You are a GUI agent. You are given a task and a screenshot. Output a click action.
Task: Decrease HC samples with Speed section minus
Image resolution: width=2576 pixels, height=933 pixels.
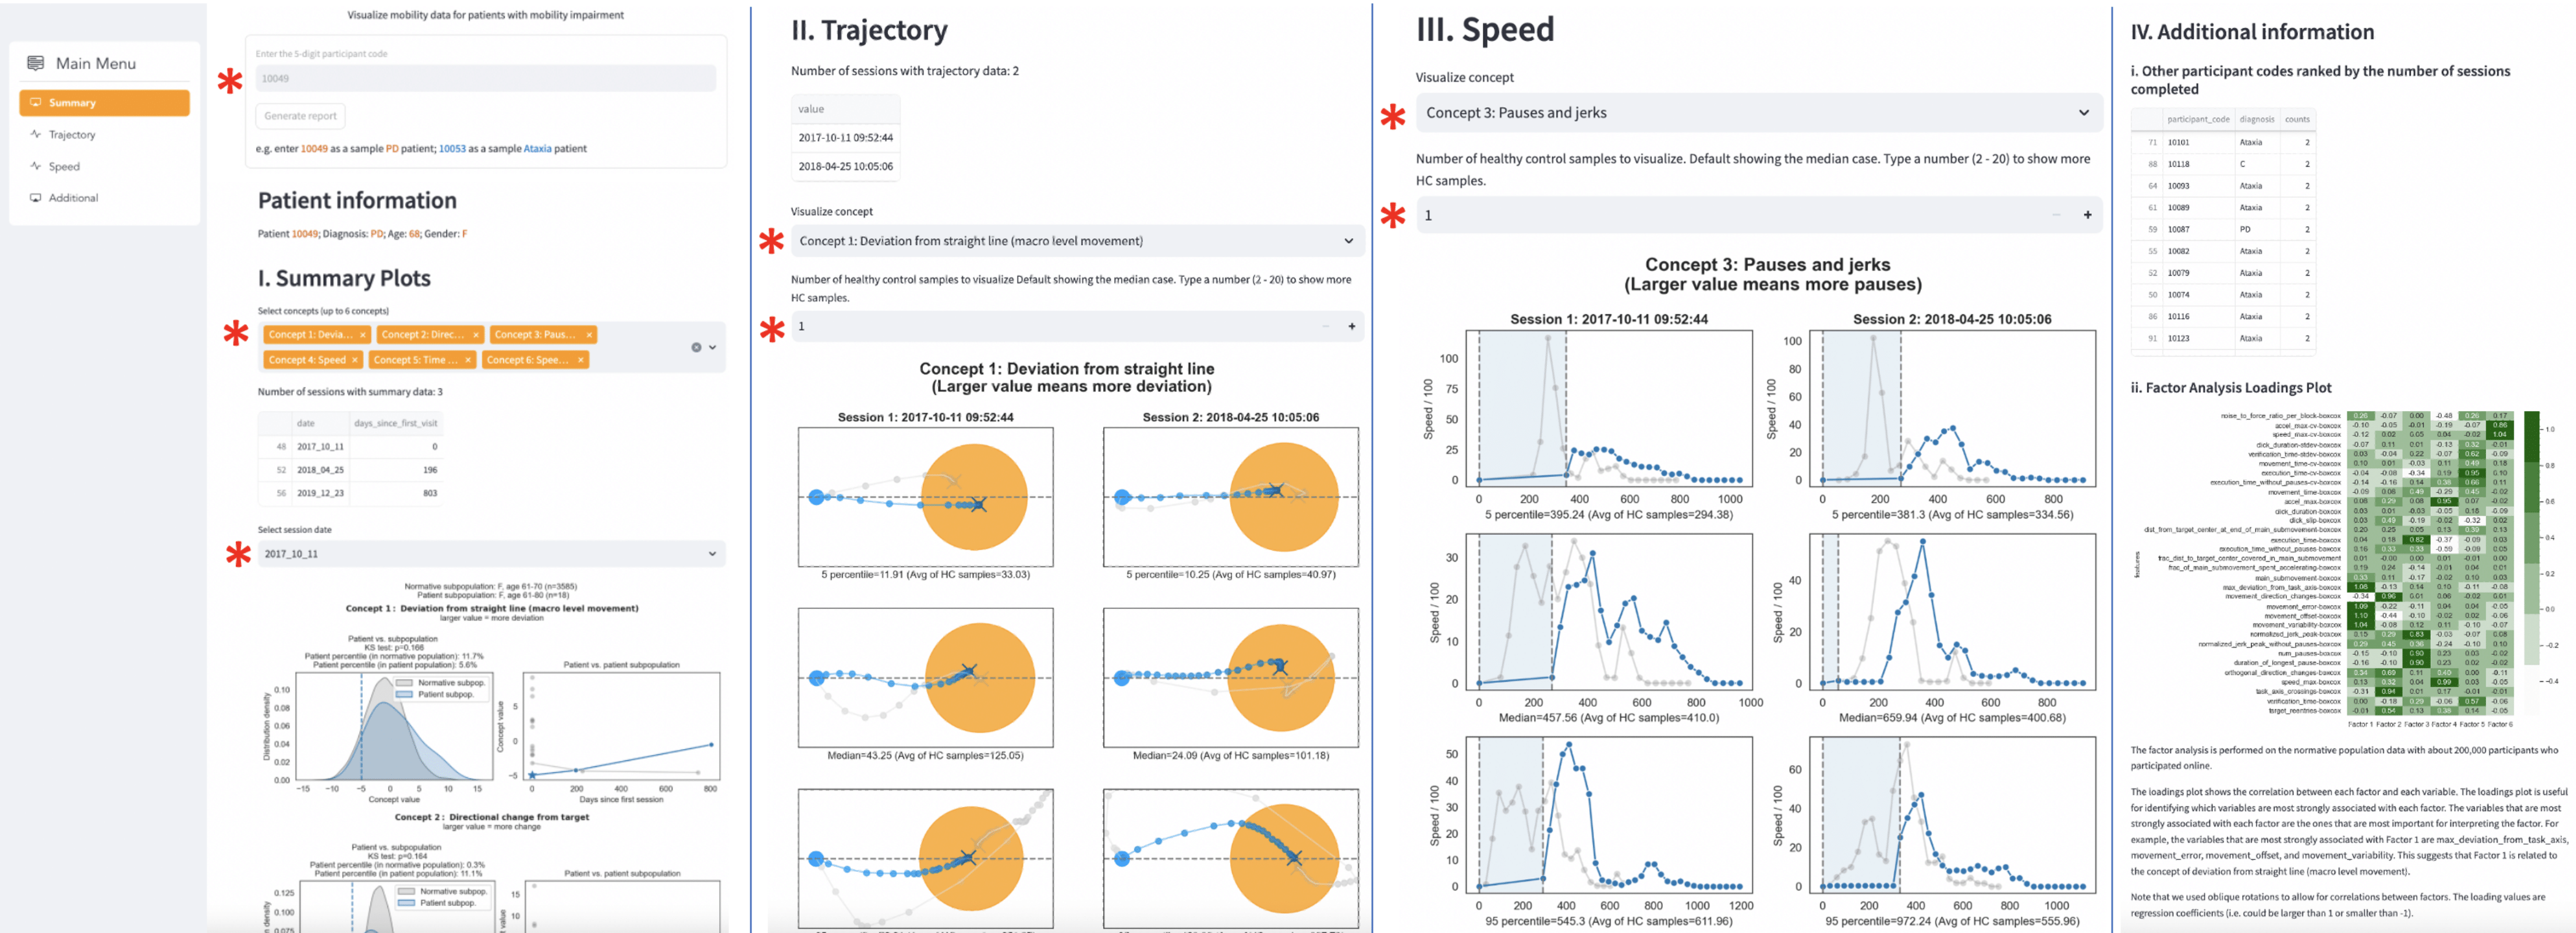2056,215
